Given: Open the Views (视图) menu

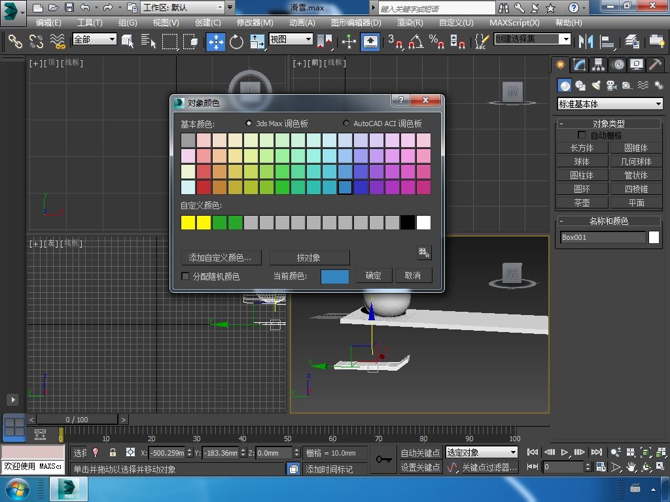Looking at the screenshot, I should (166, 23).
